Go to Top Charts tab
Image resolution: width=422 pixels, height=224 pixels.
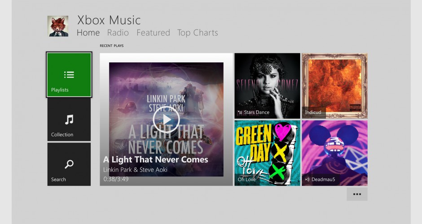point(198,33)
